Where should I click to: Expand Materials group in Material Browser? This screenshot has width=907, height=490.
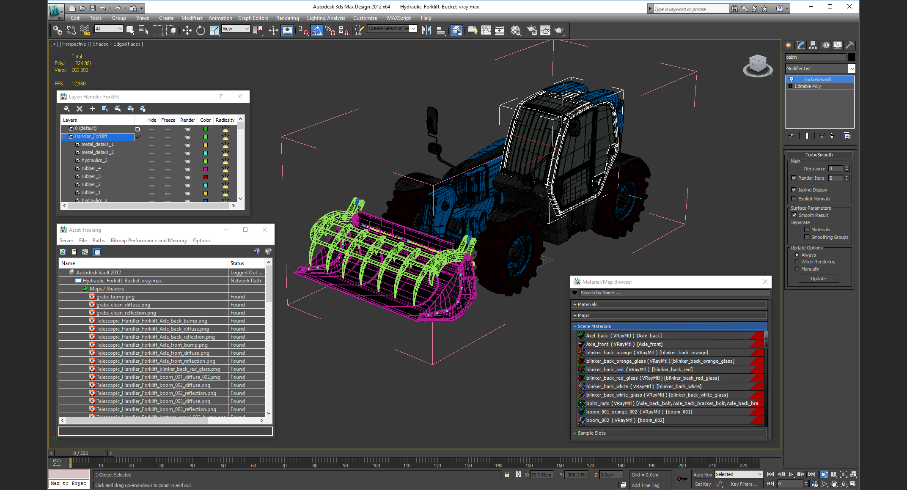[x=669, y=304]
